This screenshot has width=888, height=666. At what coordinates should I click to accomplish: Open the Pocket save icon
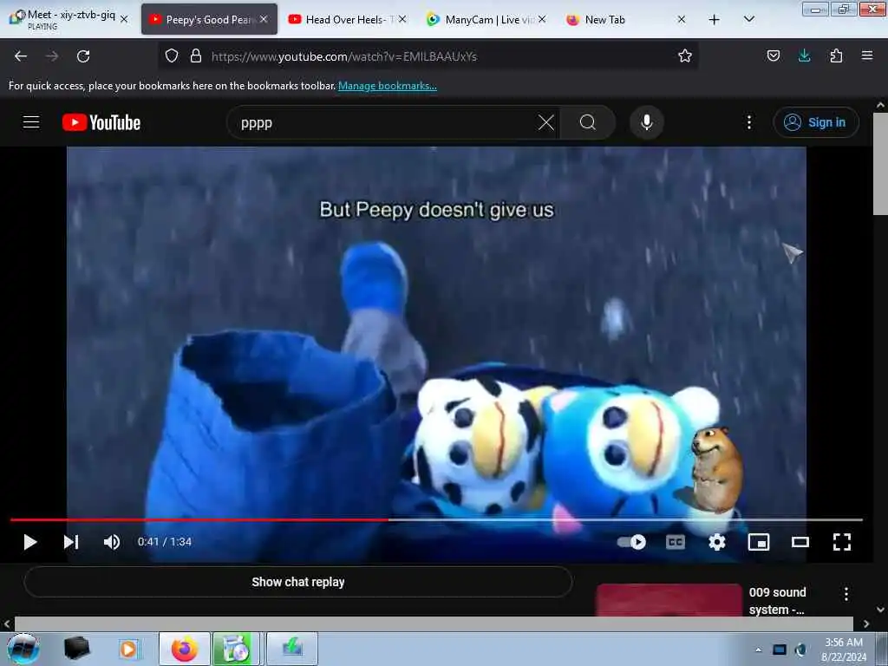[773, 55]
